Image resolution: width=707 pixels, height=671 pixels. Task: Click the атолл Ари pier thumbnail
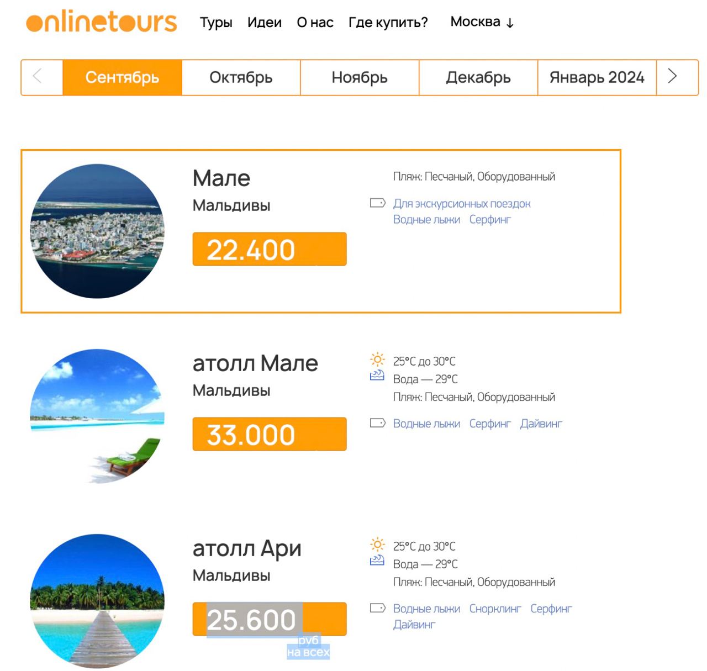[x=97, y=601]
